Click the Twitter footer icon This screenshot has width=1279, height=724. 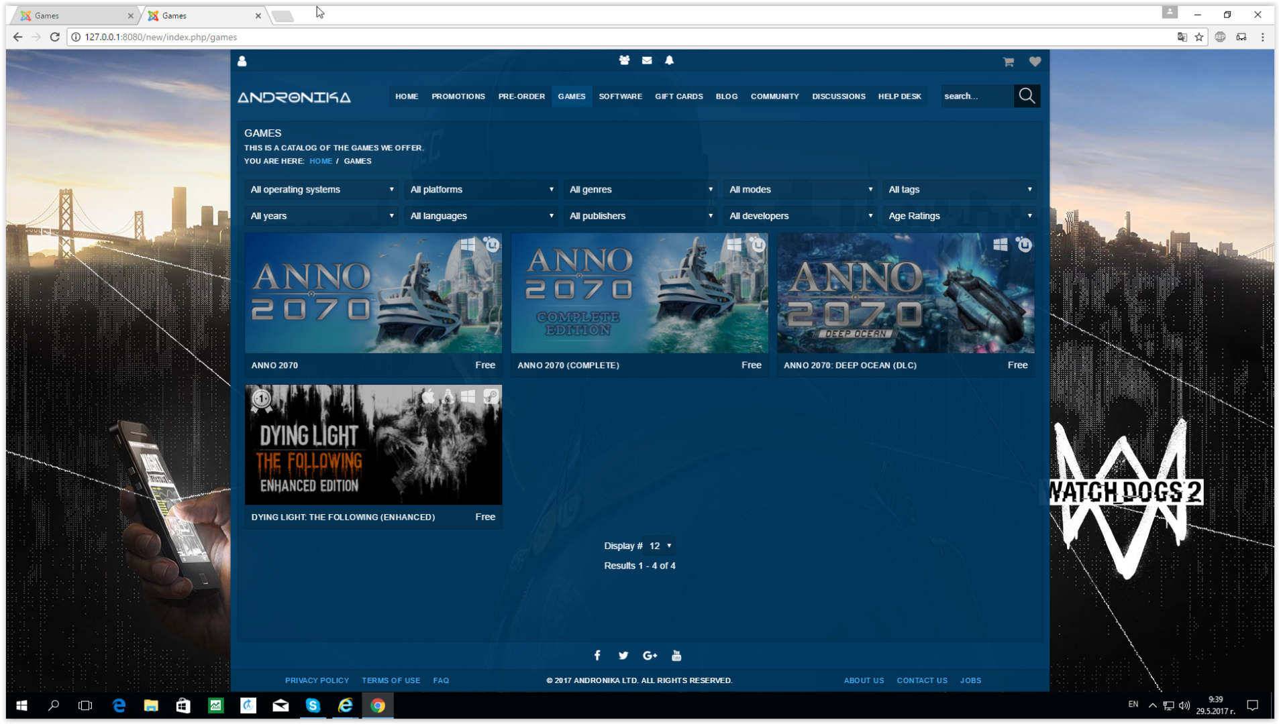pyautogui.click(x=623, y=656)
